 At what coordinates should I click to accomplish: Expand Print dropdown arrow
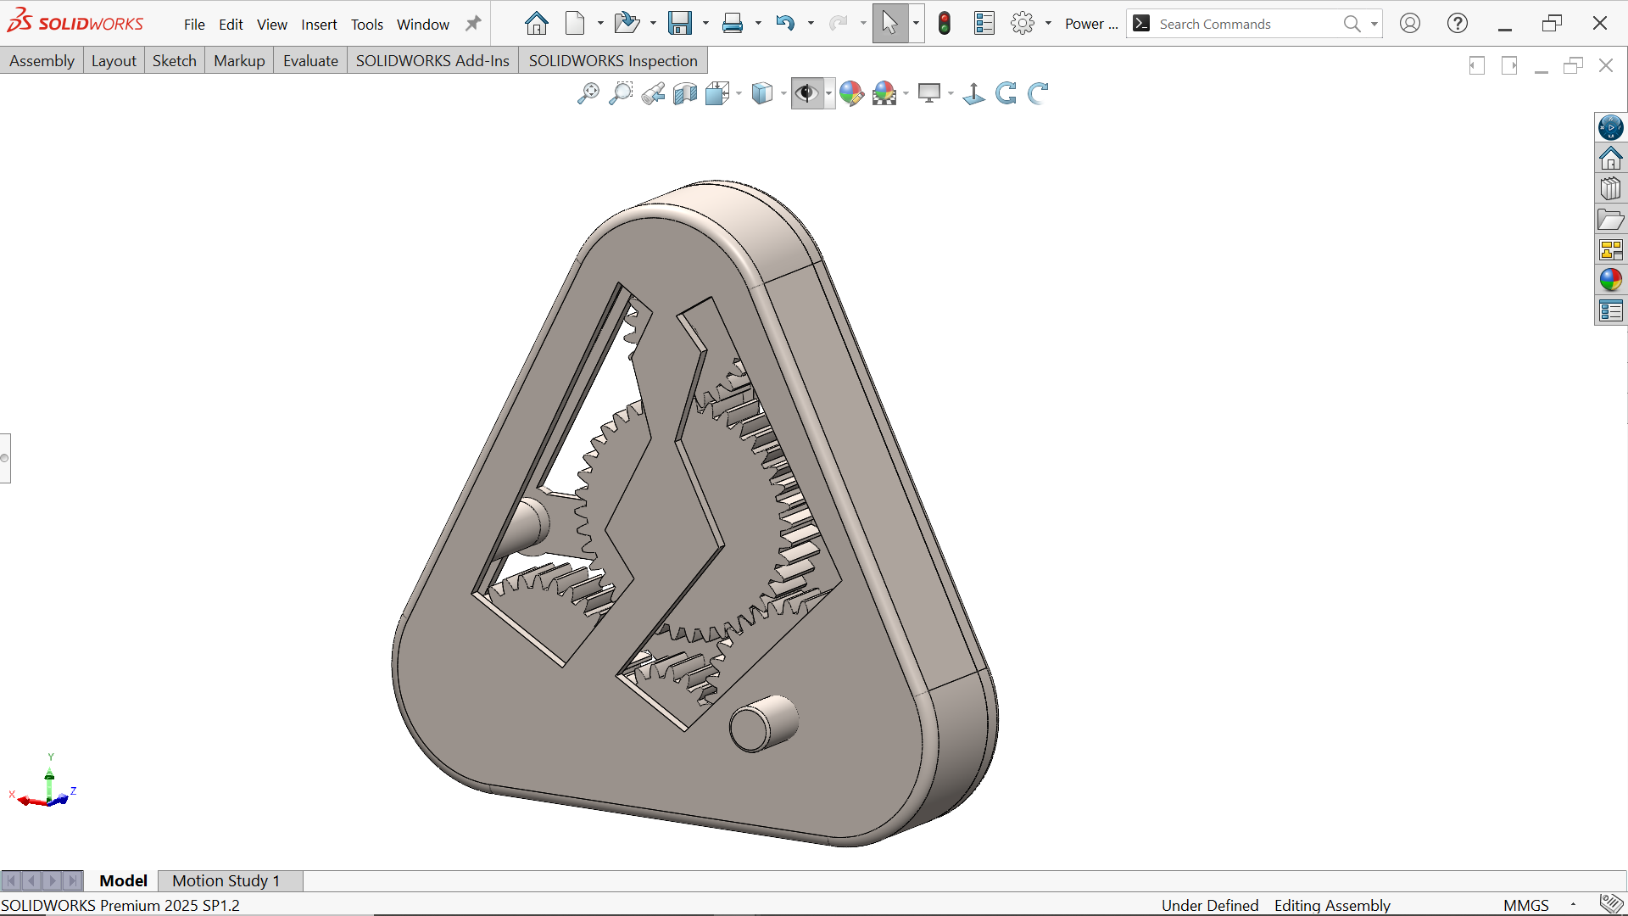(758, 24)
